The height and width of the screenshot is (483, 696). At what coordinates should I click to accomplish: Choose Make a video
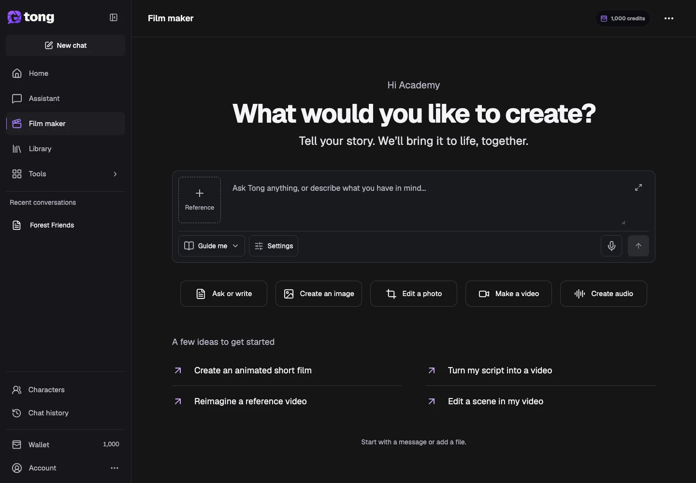pyautogui.click(x=508, y=294)
